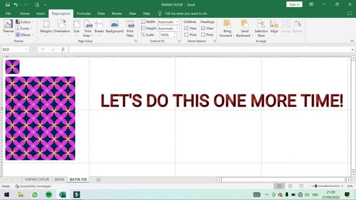Screen dimensions: 356x200
Task: Click the formula bar input
Action: click(x=210, y=49)
